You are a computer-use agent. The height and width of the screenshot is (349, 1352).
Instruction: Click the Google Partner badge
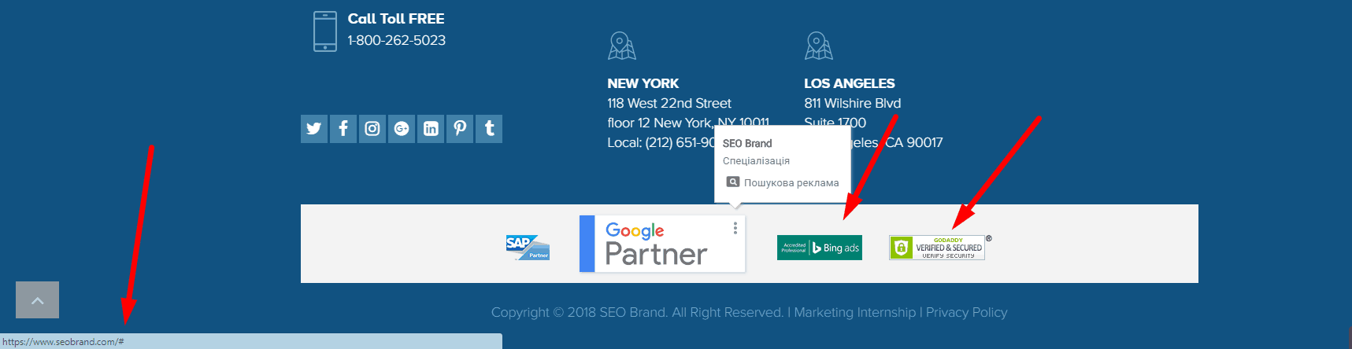pyautogui.click(x=662, y=244)
